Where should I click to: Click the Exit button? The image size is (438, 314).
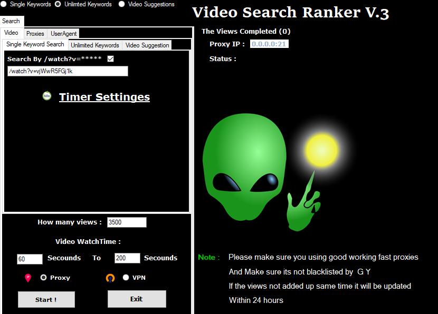point(137,299)
